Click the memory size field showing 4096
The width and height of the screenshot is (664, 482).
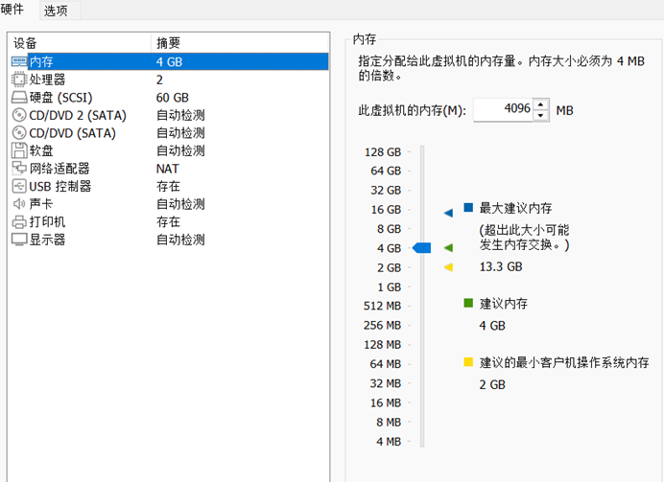(x=503, y=109)
